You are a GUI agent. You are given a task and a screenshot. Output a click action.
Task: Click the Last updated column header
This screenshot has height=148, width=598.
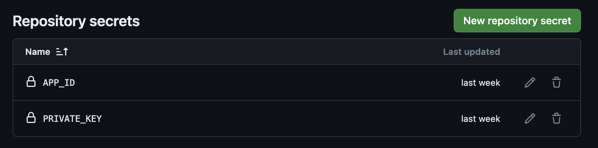click(x=471, y=52)
